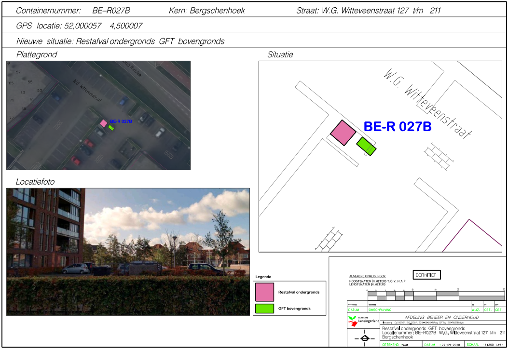The width and height of the screenshot is (508, 349).
Task: Click the graphic scale bar in title block
Action: 434,295
